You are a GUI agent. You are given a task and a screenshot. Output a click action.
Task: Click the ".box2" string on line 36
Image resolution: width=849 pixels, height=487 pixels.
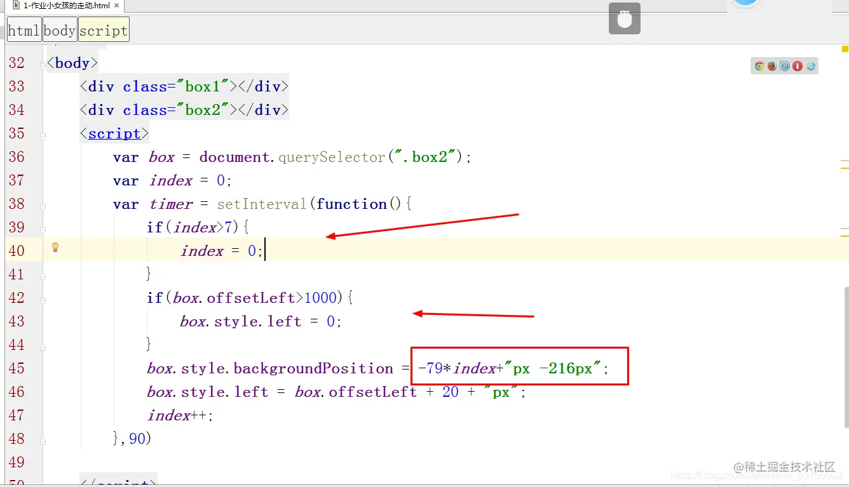(426, 157)
